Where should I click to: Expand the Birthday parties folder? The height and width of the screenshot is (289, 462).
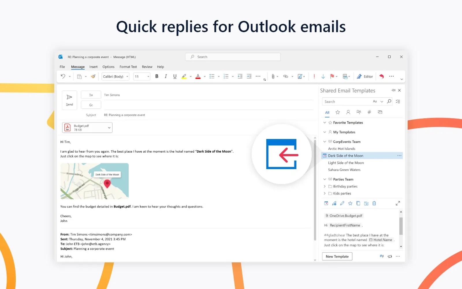pos(325,186)
